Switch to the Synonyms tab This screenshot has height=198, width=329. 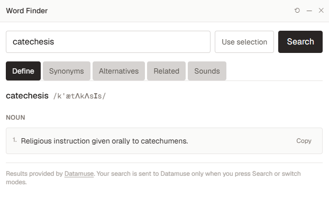pyautogui.click(x=67, y=71)
